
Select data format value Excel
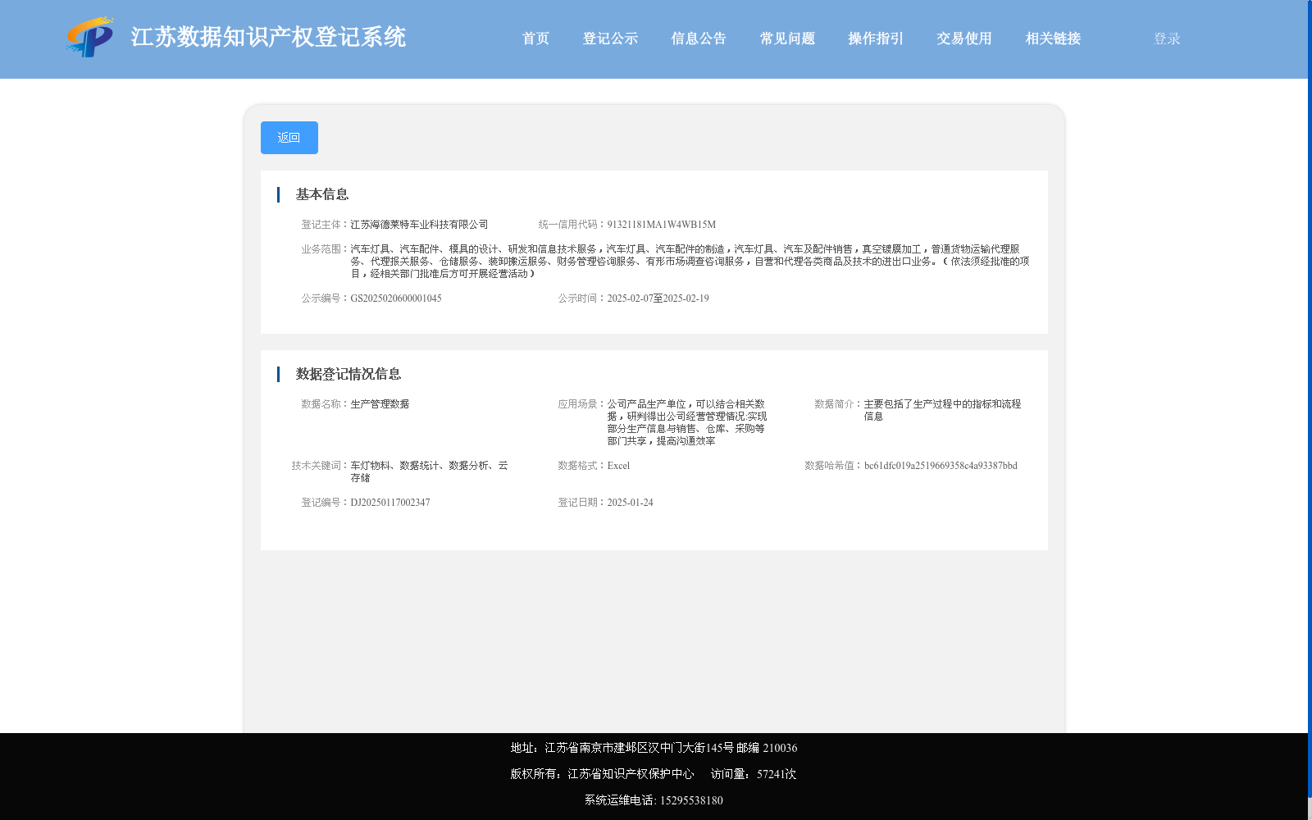coord(618,466)
